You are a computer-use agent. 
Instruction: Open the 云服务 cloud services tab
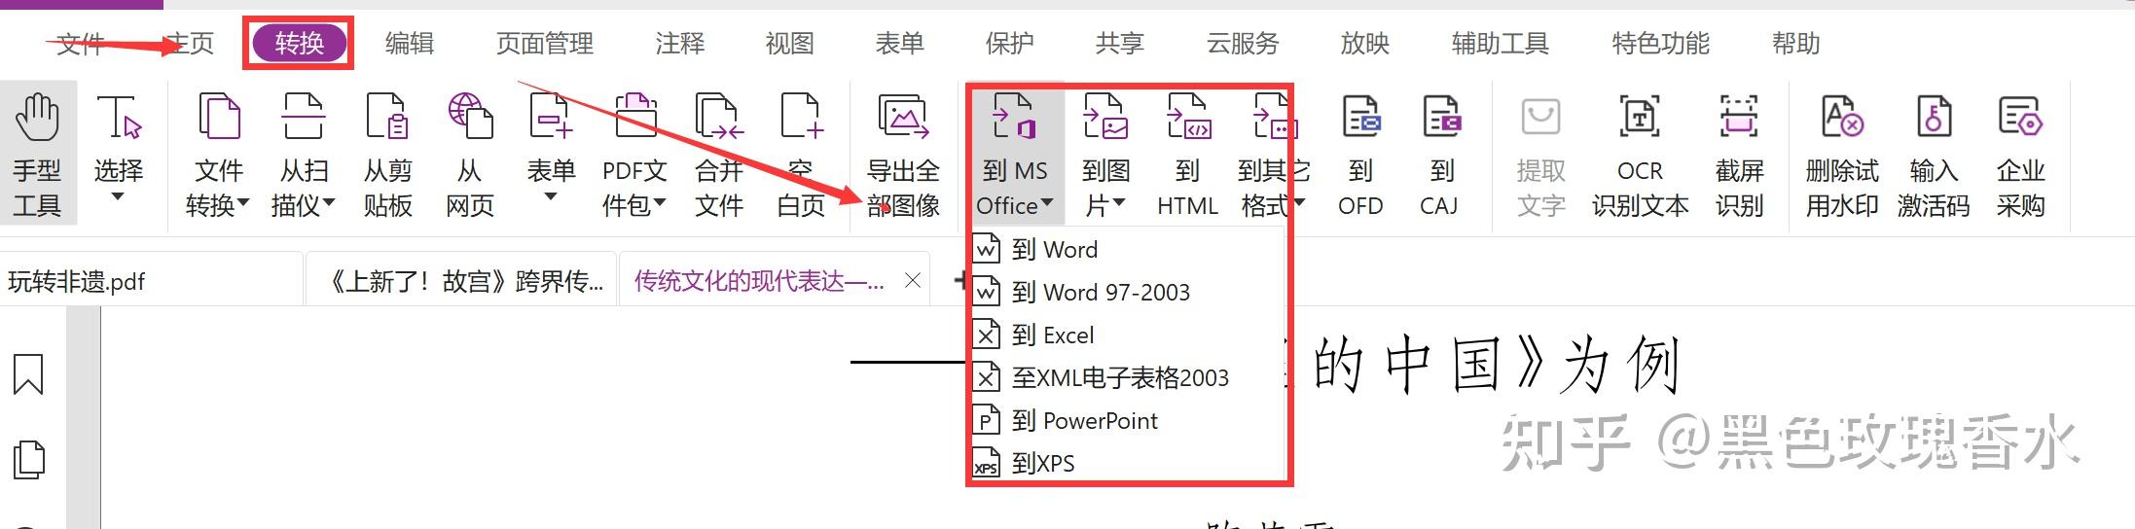1243,44
